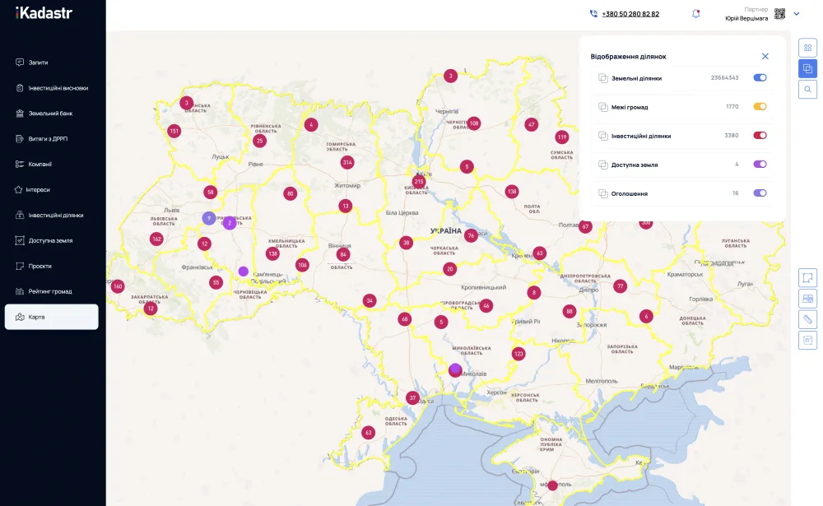Click the 314 cluster marker near Житомир
The image size is (823, 506).
347,162
